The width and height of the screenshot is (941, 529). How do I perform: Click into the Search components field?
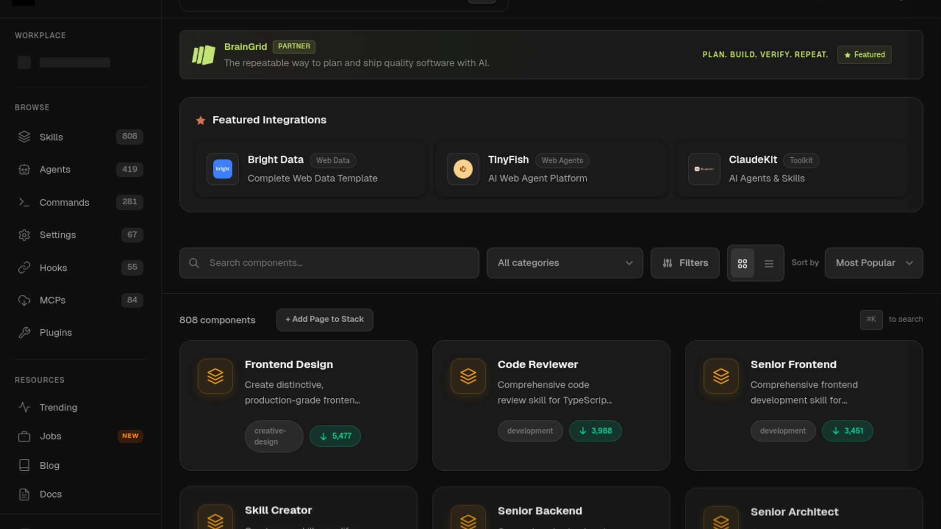338,263
